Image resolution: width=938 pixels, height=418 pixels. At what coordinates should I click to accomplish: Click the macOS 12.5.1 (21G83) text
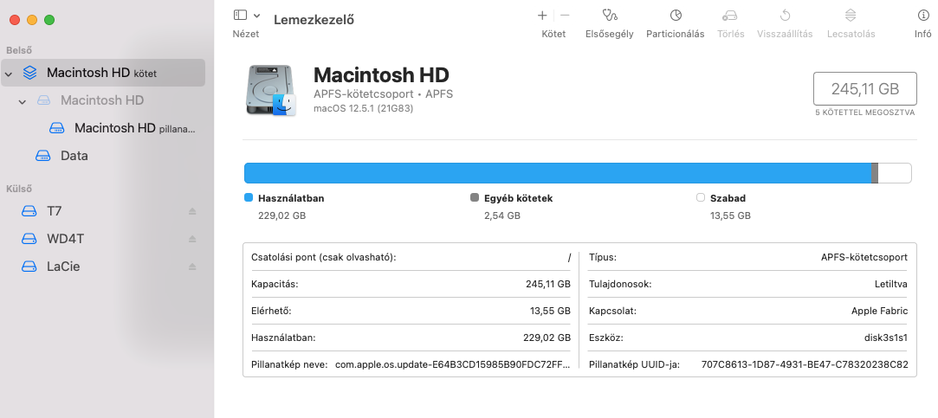[x=363, y=108]
